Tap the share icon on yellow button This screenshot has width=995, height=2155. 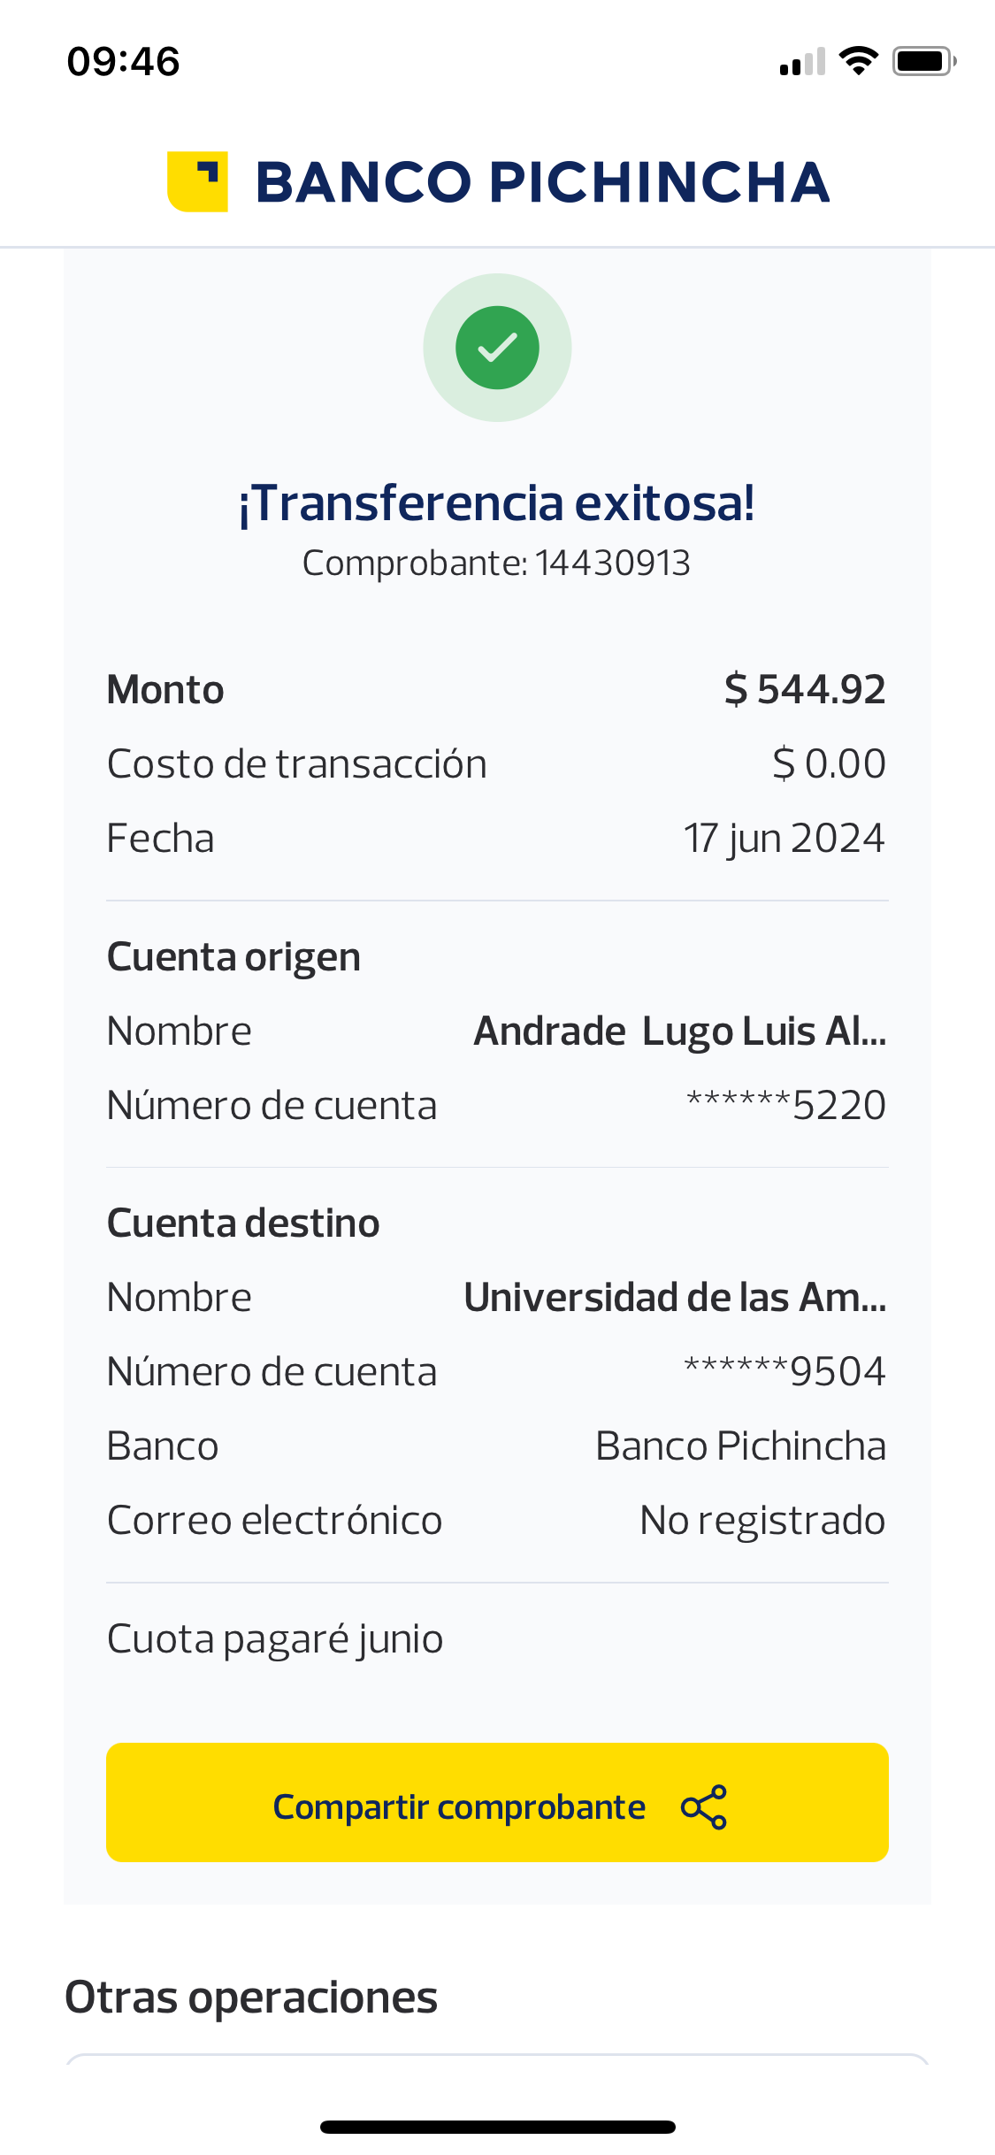pyautogui.click(x=704, y=1806)
